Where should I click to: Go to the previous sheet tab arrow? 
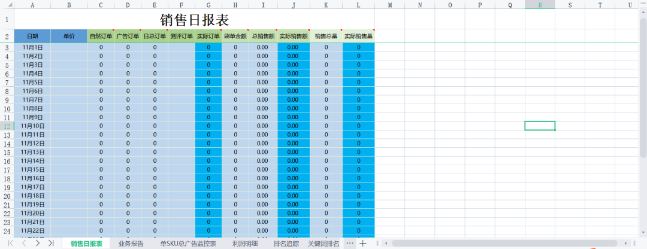click(24, 243)
